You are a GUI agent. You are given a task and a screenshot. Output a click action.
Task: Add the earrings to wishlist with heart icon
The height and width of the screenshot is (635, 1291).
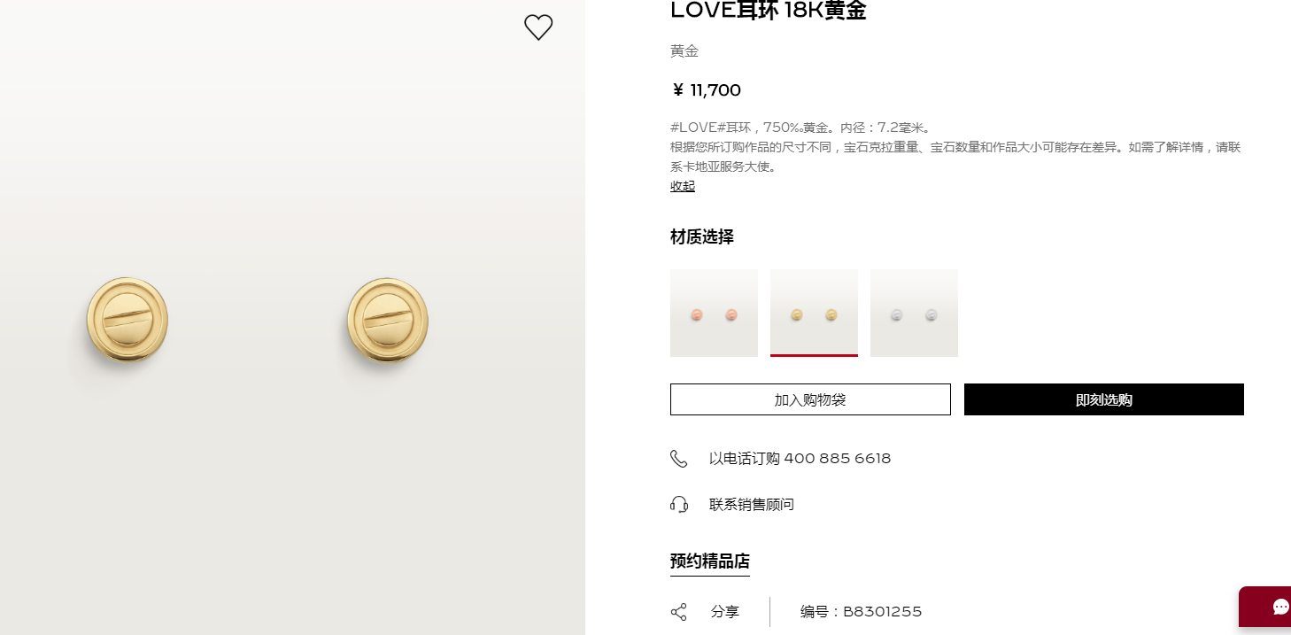click(x=538, y=27)
